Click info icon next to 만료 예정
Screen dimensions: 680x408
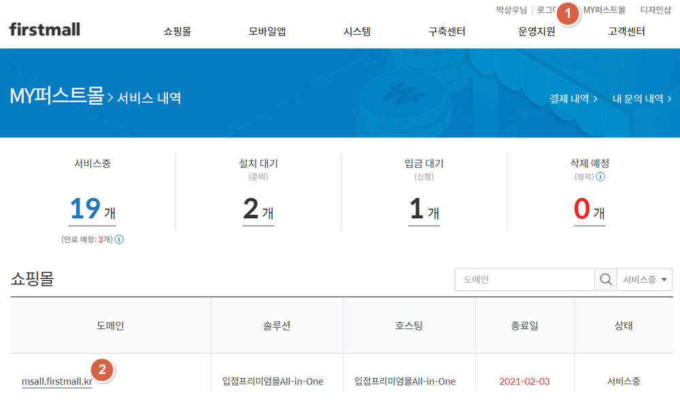(x=119, y=239)
